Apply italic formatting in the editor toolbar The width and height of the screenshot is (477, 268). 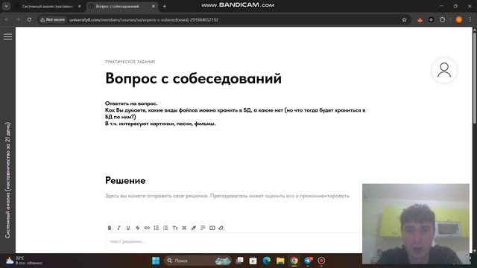(119, 228)
